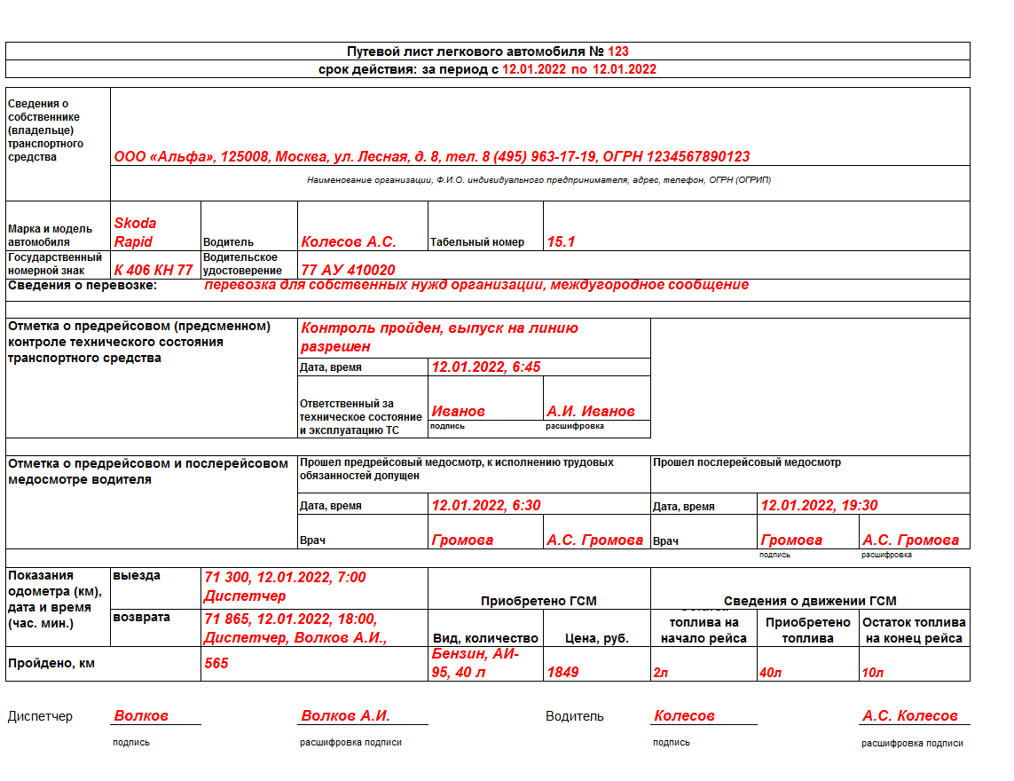Viewport: 1014px width, 781px height.
Task: Click the personnel number value 15.1
Action: (757, 225)
